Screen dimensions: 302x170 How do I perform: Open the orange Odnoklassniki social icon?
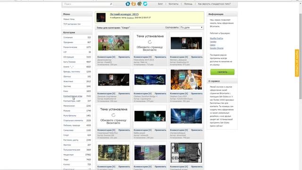[134, 4]
